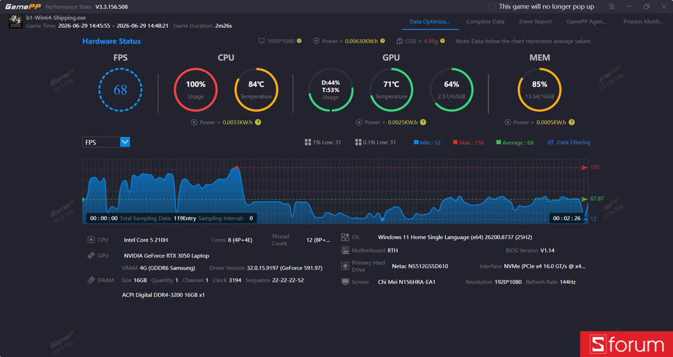Click the blue Min legend swatch
This screenshot has height=357, width=673.
coord(416,143)
